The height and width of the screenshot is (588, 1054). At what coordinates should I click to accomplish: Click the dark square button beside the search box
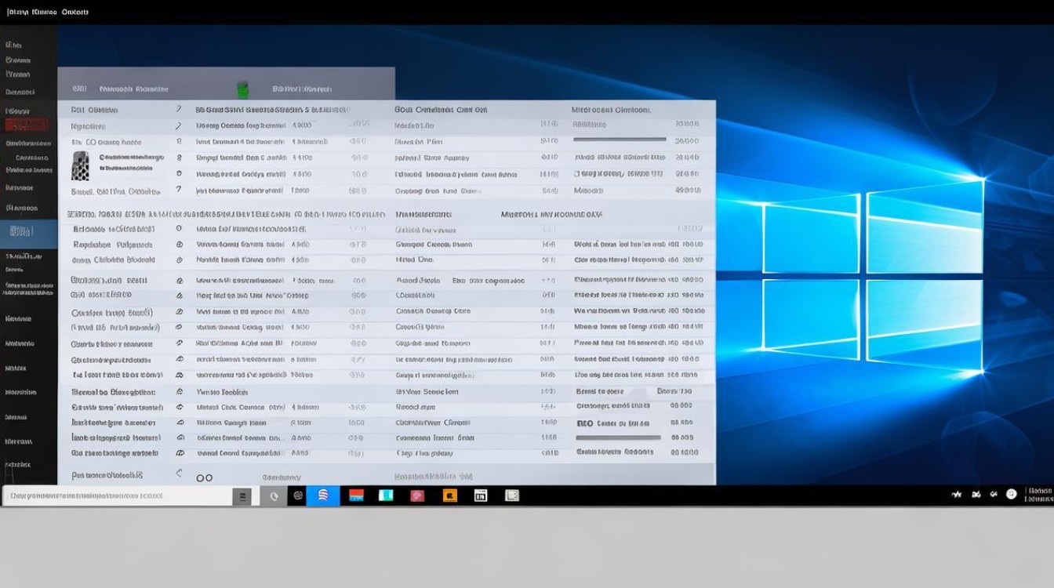(243, 495)
